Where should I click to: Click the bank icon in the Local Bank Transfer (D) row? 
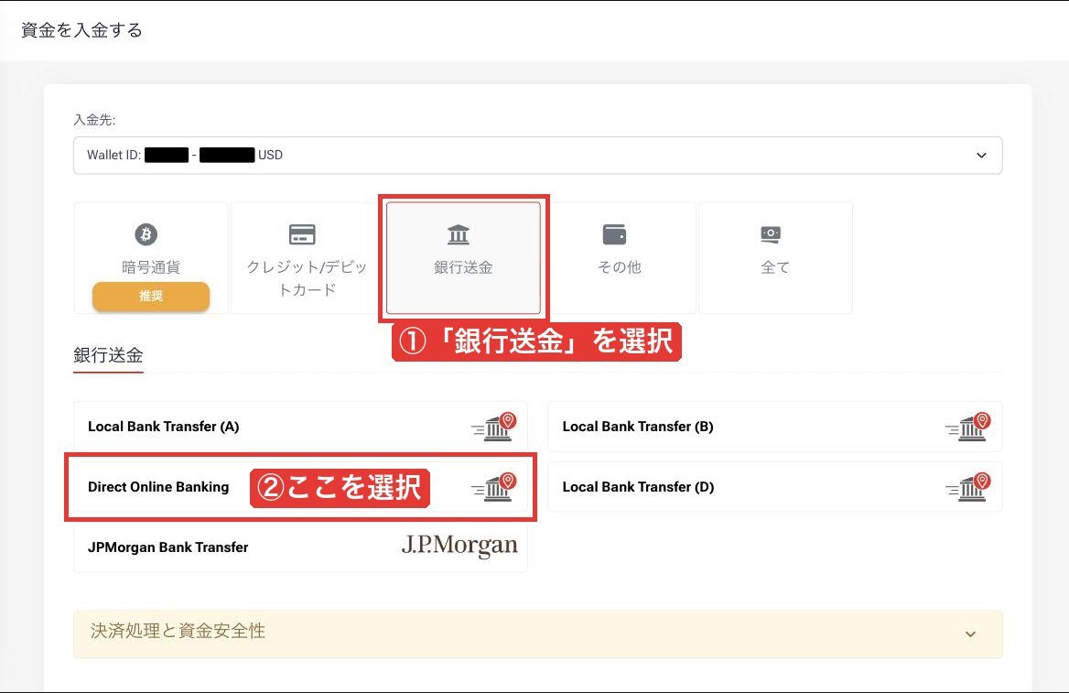(x=968, y=487)
